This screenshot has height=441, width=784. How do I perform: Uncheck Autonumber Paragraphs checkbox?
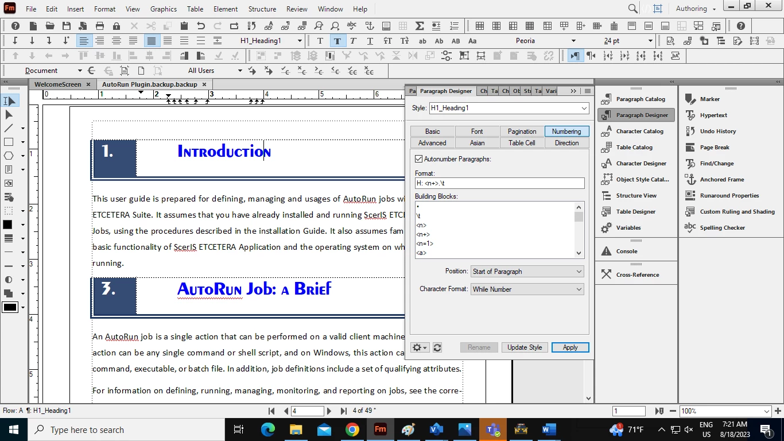[419, 159]
